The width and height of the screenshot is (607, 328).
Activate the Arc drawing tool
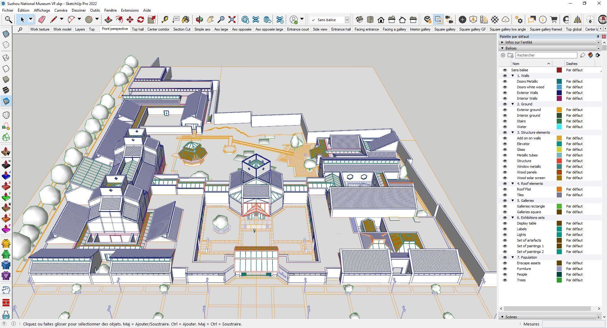tap(71, 20)
